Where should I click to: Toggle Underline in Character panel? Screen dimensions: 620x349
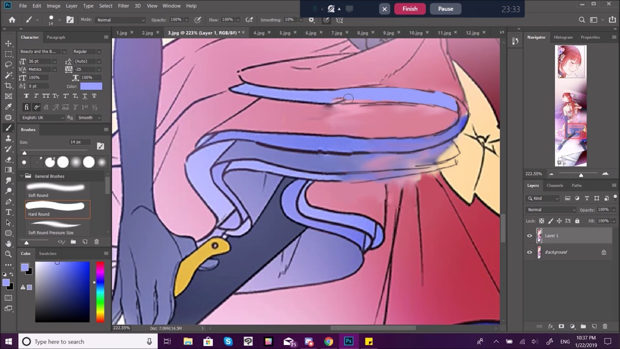pyautogui.click(x=85, y=96)
